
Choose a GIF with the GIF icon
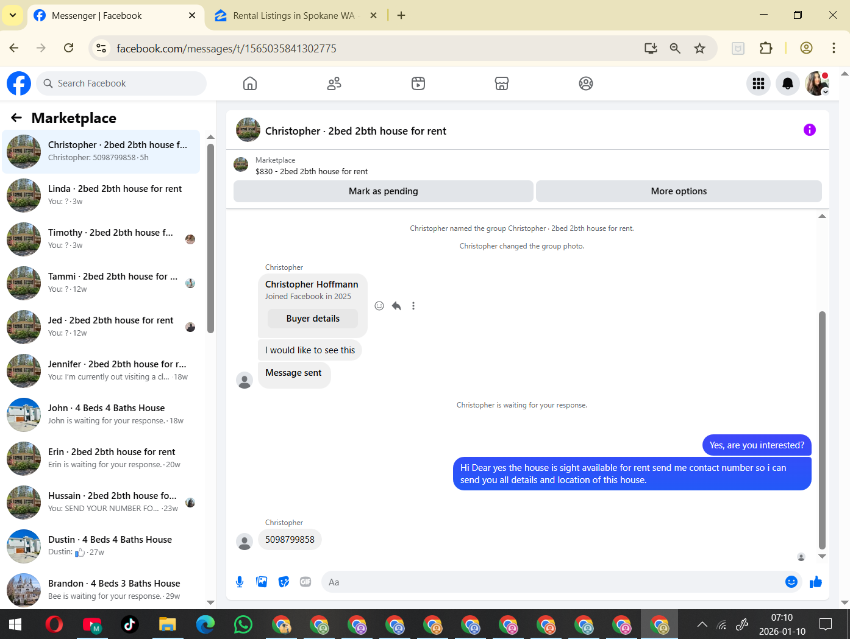pyautogui.click(x=305, y=582)
